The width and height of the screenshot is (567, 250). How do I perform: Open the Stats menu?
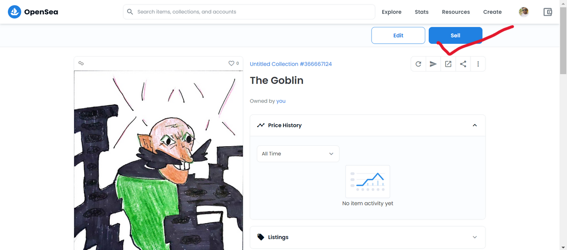click(422, 12)
